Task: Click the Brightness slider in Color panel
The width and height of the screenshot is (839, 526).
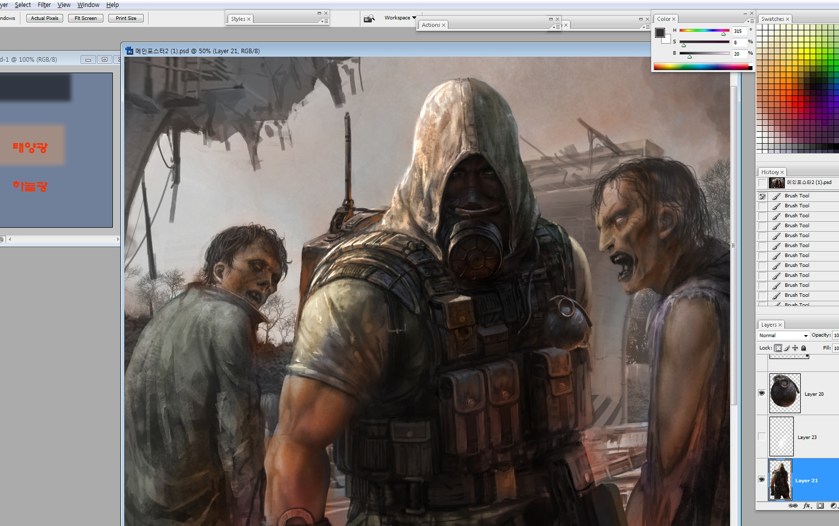Action: (704, 53)
